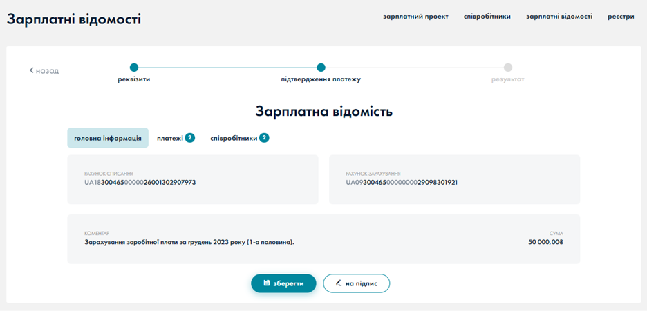Viewport: 647px width, 311px height.
Task: Click the рахунок зарахування account number
Action: 402,183
